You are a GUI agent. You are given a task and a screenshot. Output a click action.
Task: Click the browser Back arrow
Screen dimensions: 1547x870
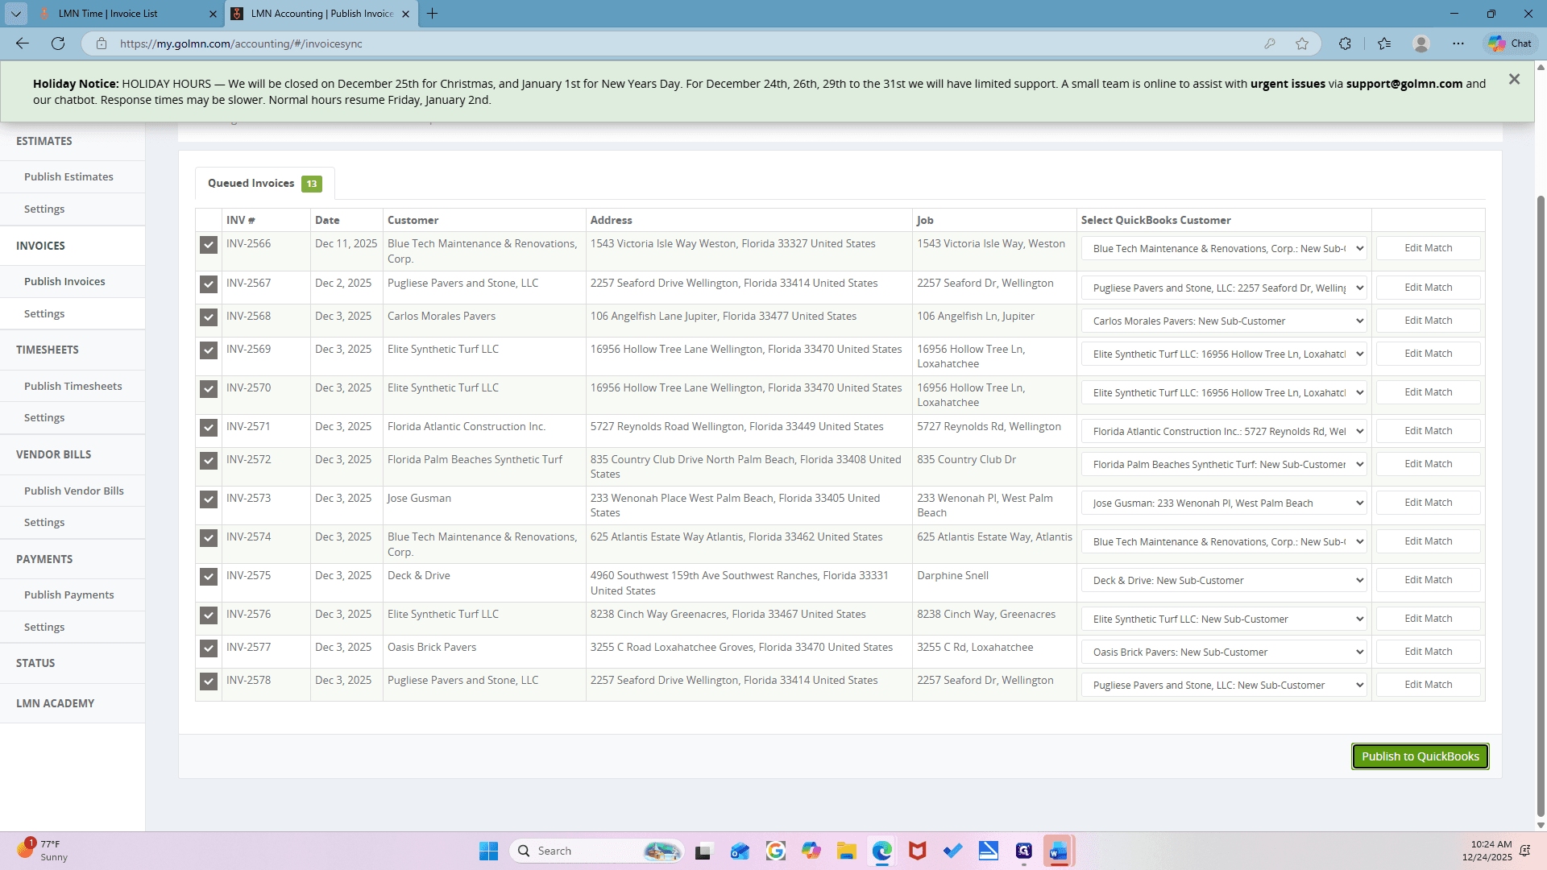[23, 43]
